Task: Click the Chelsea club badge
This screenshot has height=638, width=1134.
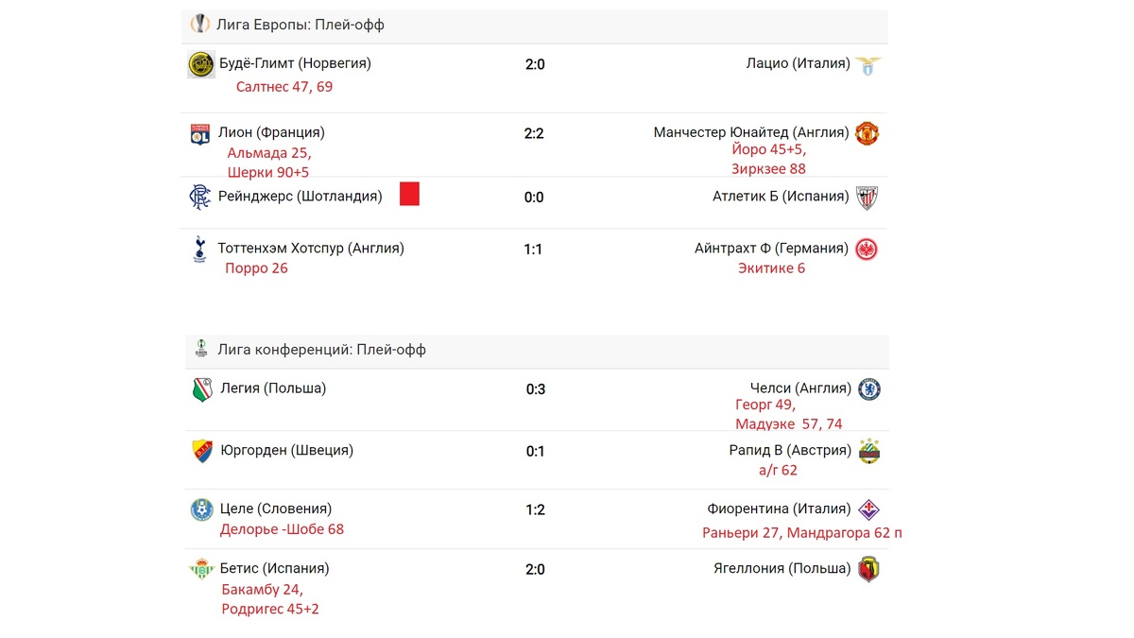Action: click(869, 388)
